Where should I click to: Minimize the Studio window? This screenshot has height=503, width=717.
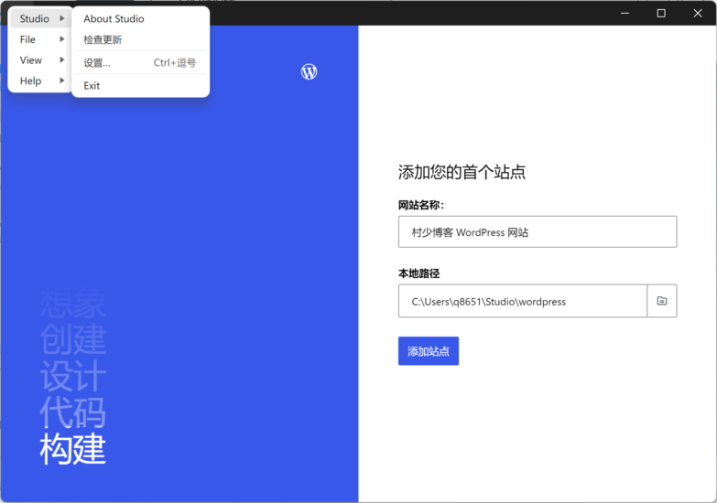[x=625, y=13]
